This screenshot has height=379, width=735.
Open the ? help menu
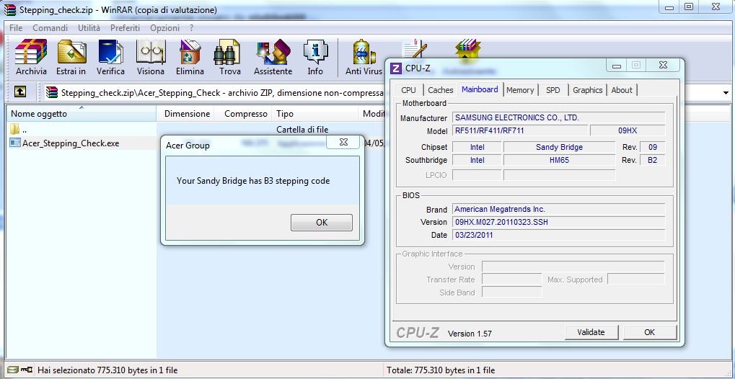coord(192,27)
